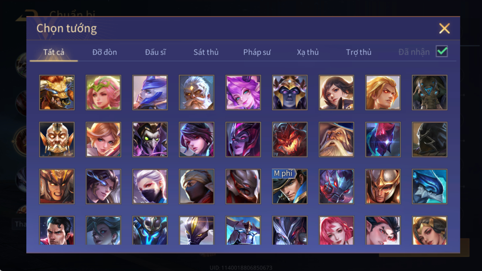Viewport: 482px width, 271px height.
Task: Select the purple-haired girl hero portrait
Action: [243, 93]
